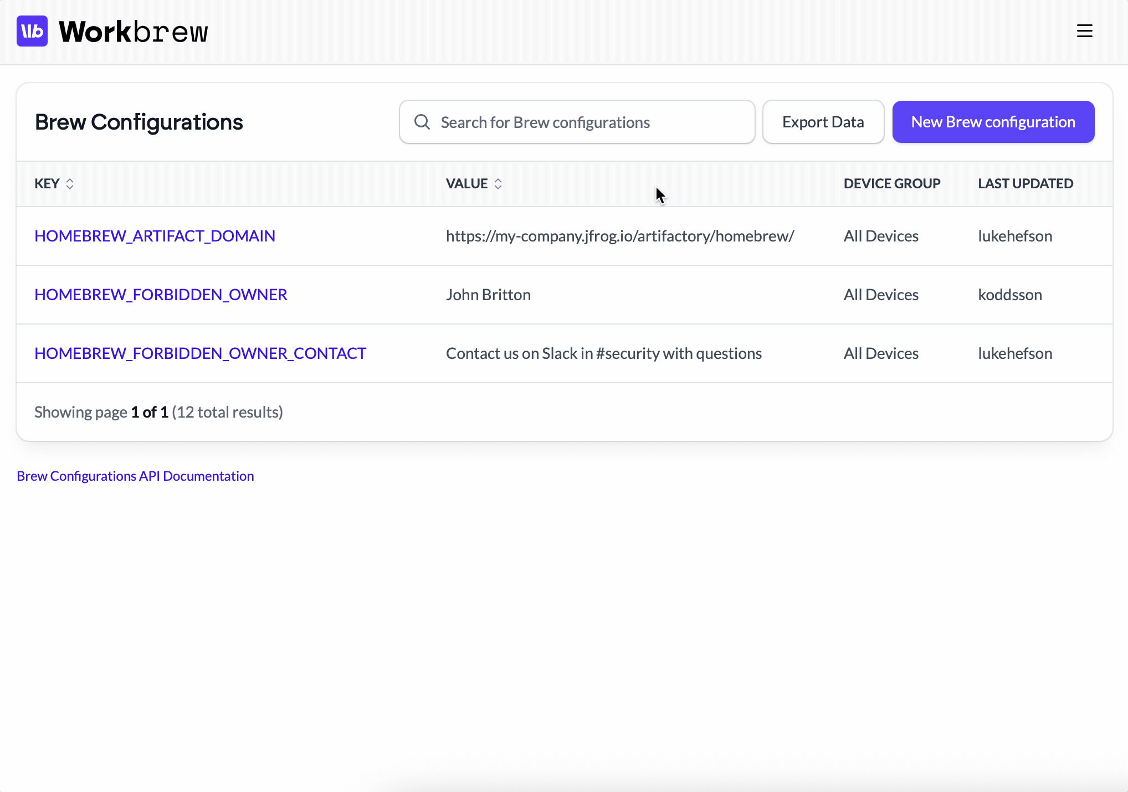Click the jfrog artifactory URL value
Screen dimensions: 1128x792
point(619,236)
